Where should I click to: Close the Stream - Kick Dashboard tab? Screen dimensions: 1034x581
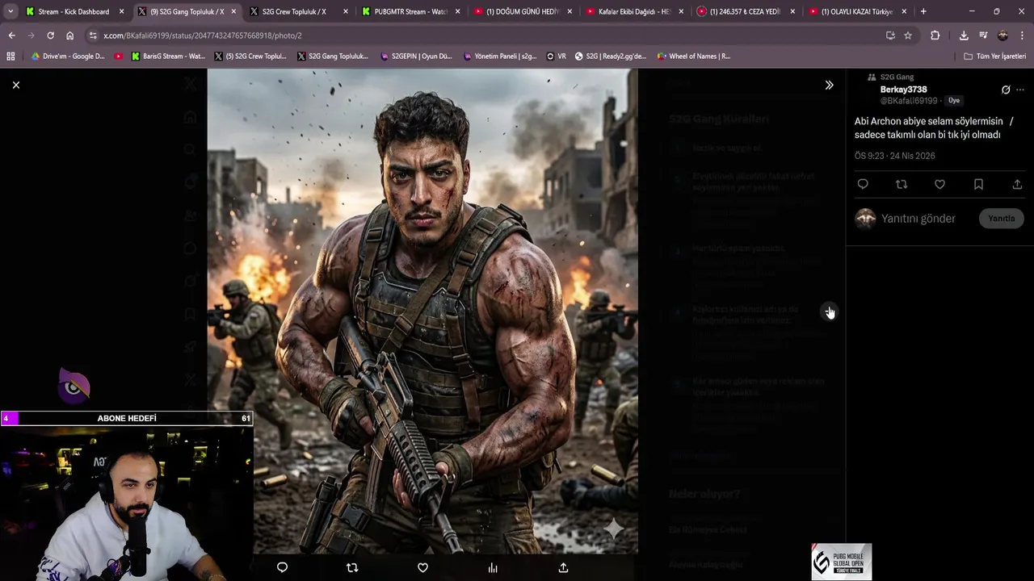pyautogui.click(x=122, y=11)
